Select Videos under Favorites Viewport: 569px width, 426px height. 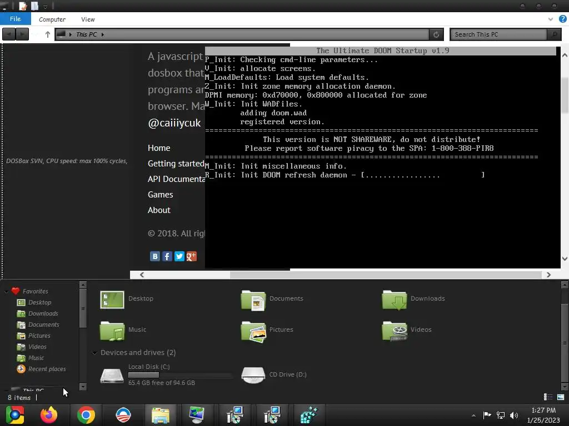pyautogui.click(x=37, y=347)
